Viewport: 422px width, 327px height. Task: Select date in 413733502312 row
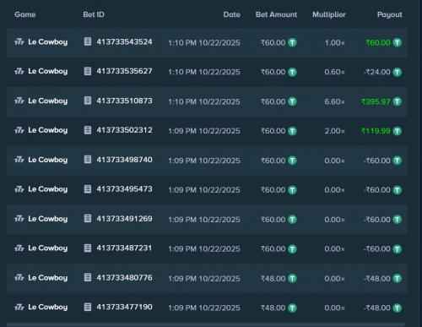(204, 131)
